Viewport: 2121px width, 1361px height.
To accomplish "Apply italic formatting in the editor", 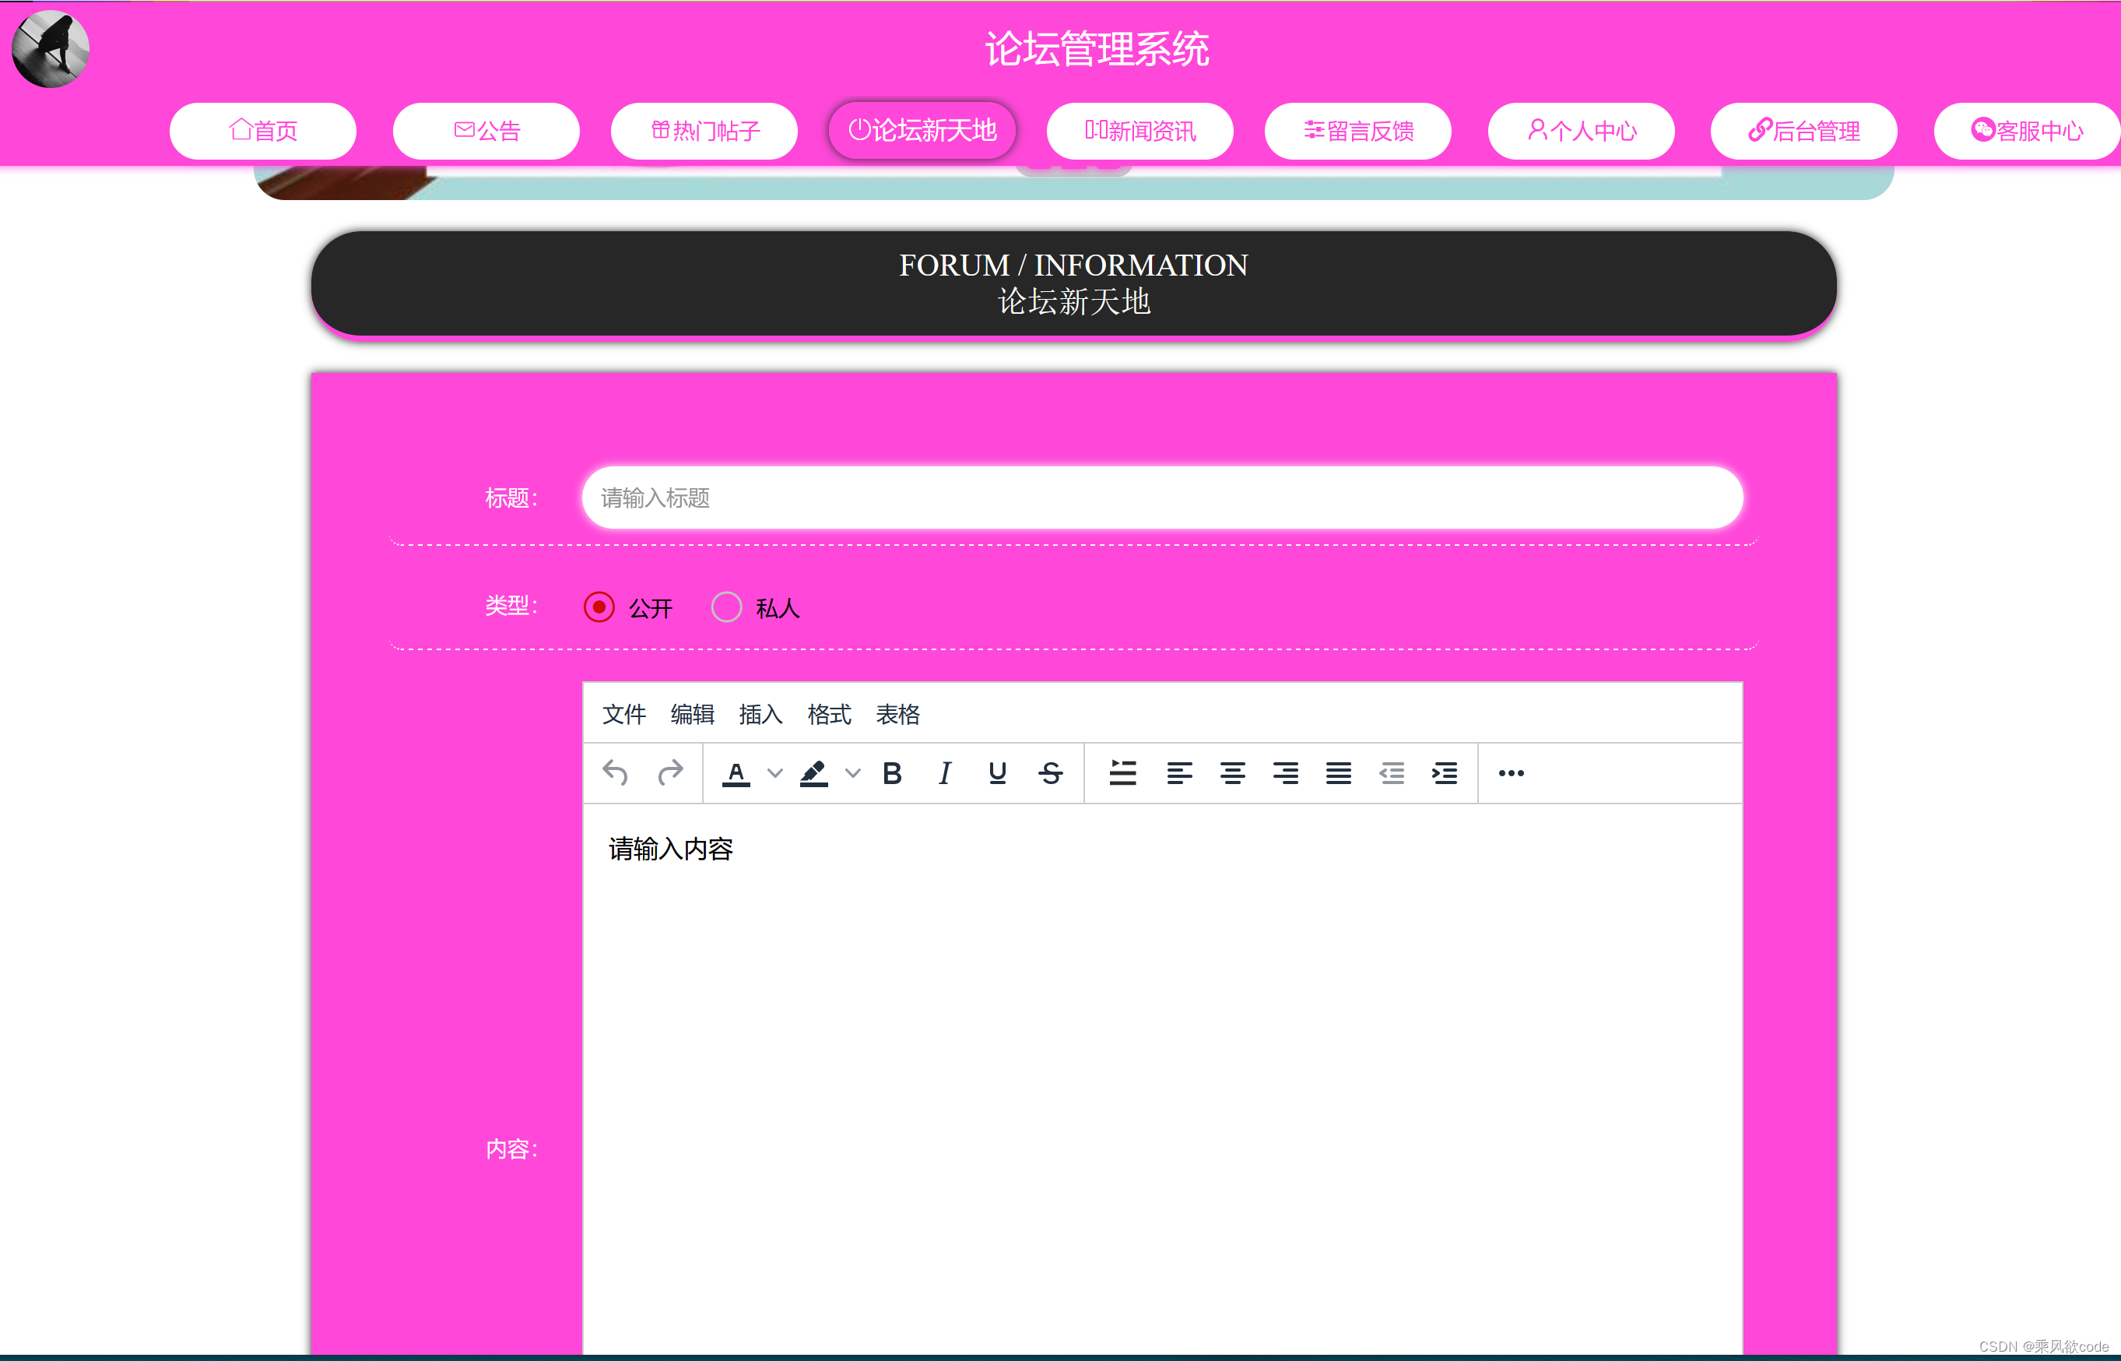I will [943, 773].
